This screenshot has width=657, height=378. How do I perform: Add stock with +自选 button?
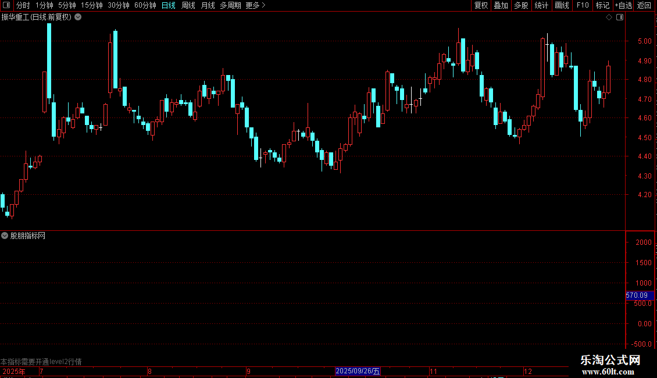[623, 5]
